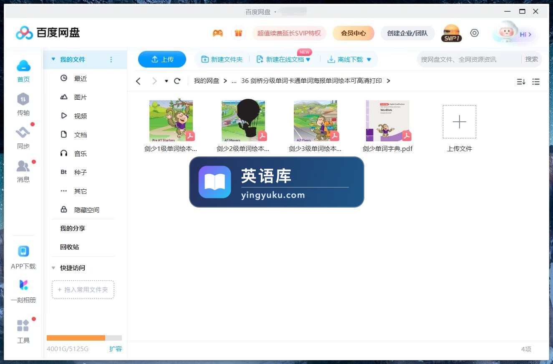The height and width of the screenshot is (364, 553).
Task: Click 我的网盘 breadcrumb
Action: (x=207, y=81)
